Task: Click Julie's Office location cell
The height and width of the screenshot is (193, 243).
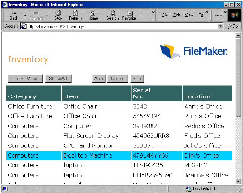Action: (203, 146)
